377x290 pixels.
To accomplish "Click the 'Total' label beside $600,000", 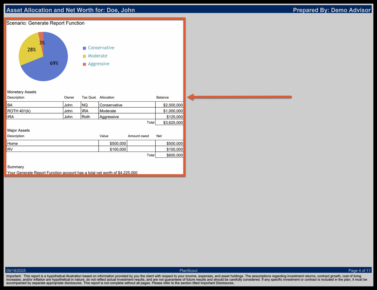I will click(151, 155).
